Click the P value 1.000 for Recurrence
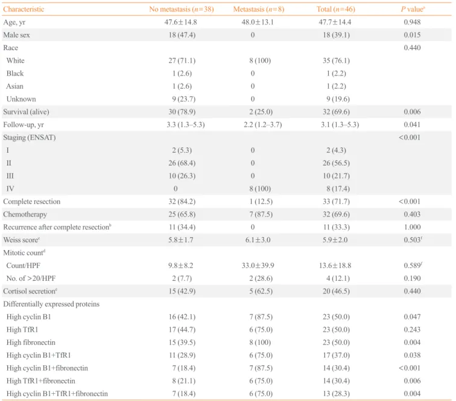The width and height of the screenshot is (456, 401). pos(412,227)
